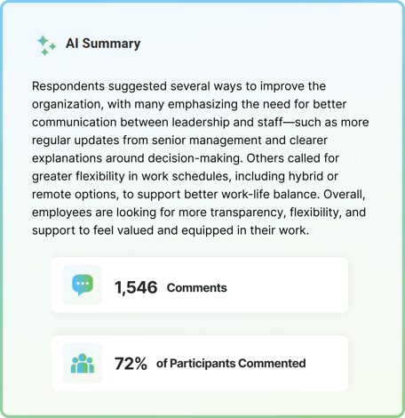This screenshot has height=418, width=405.
Task: Click "communication between leadership" text
Action: (x=131, y=122)
